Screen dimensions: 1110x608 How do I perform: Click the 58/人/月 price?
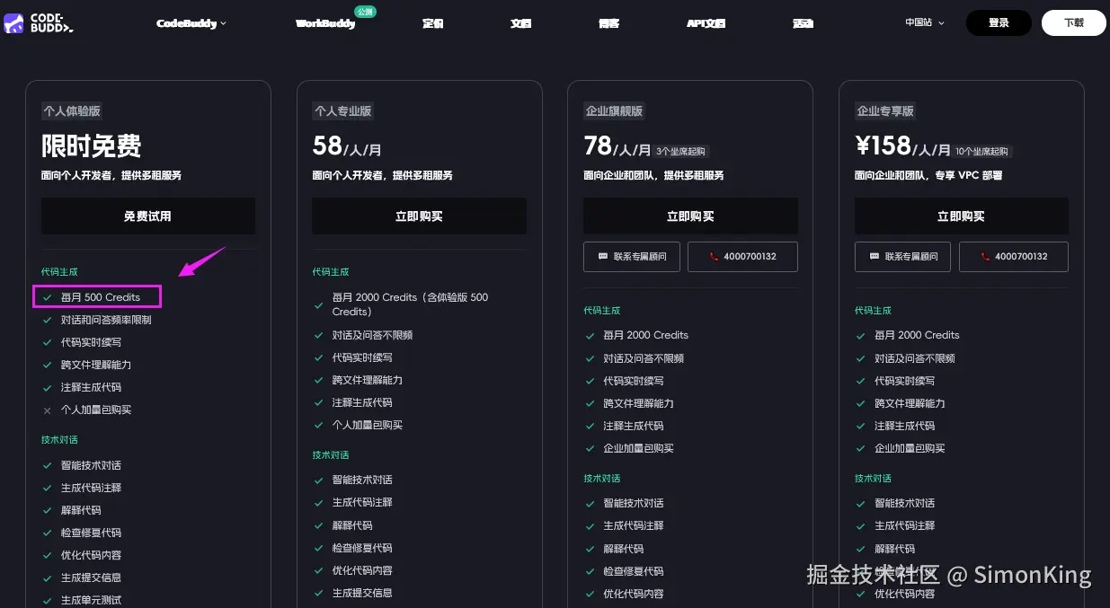pos(347,146)
